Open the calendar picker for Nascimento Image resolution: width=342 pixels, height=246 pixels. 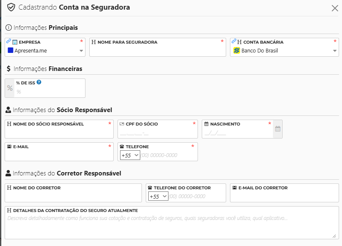pyautogui.click(x=278, y=129)
